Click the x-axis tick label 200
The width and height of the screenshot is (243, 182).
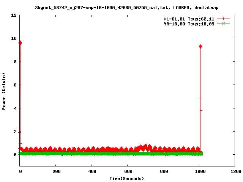[x=55, y=171]
